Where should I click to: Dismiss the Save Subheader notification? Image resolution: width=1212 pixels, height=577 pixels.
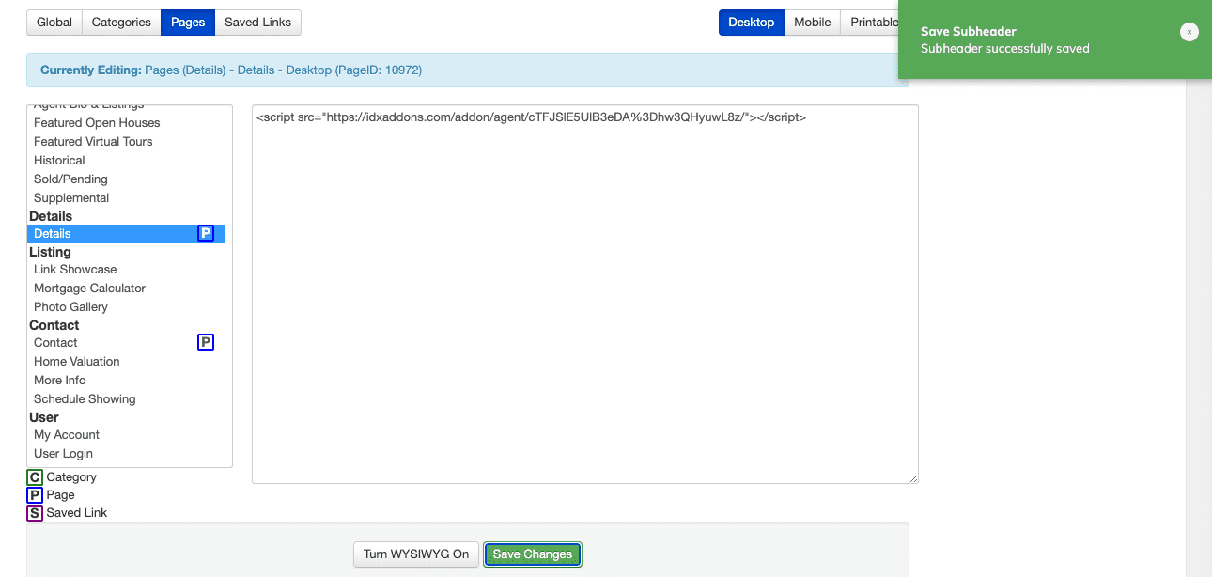[1189, 31]
